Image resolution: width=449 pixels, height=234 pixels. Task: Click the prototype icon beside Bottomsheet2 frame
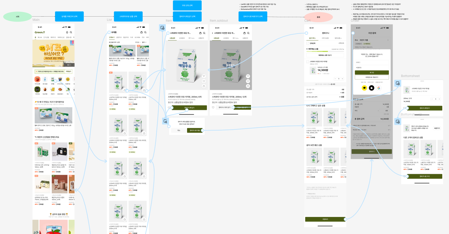click(398, 122)
